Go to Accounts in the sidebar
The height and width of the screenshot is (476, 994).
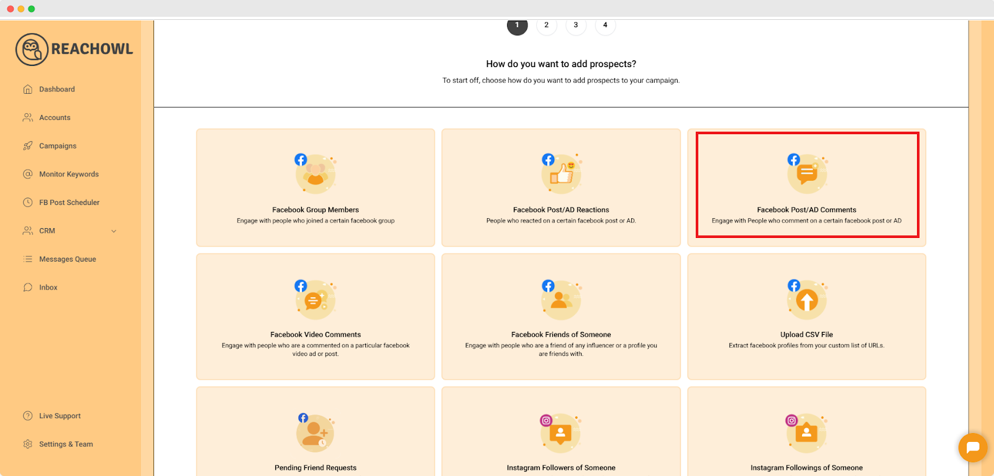click(55, 117)
